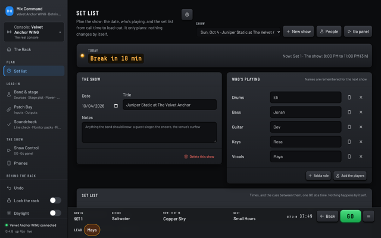Image resolution: width=381 pixels, height=238 pixels.
Task: Click Delete this show
Action: [199, 156]
